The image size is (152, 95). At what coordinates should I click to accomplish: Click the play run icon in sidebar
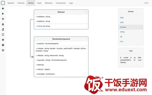coord(3,14)
